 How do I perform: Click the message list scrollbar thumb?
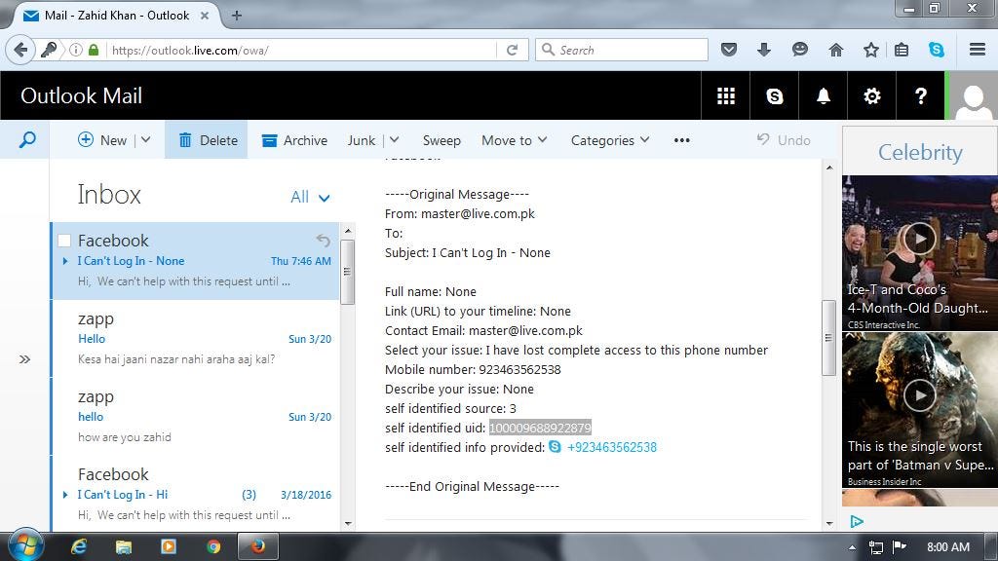pos(347,273)
